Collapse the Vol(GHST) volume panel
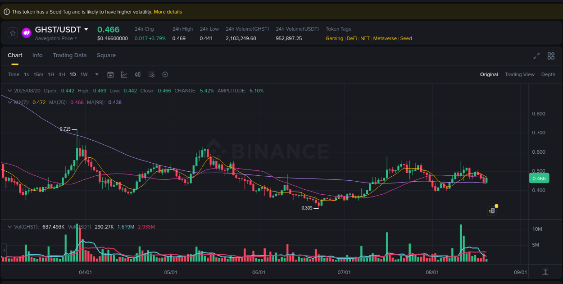 [x=9, y=227]
